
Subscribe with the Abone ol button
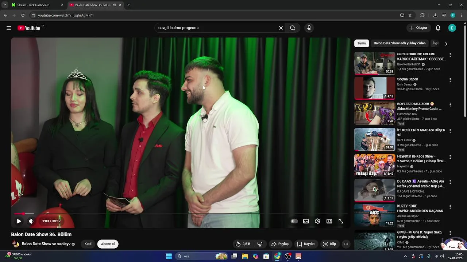108,244
